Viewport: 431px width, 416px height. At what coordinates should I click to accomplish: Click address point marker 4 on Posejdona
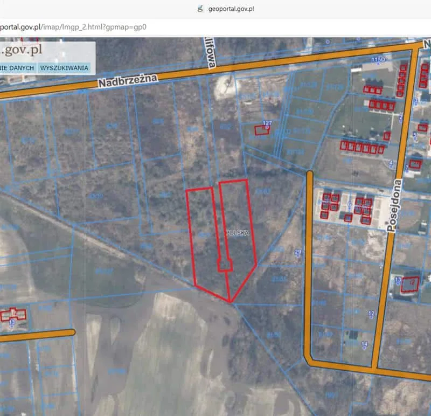click(391, 162)
